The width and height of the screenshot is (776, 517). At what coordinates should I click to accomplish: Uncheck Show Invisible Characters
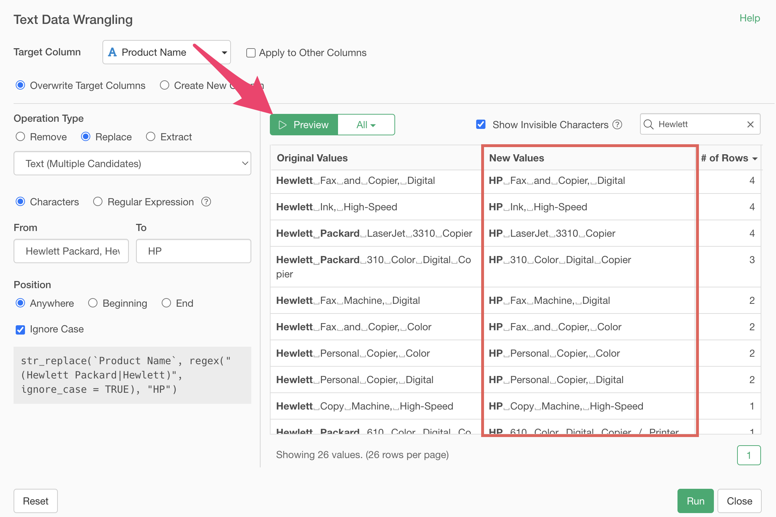tap(481, 124)
